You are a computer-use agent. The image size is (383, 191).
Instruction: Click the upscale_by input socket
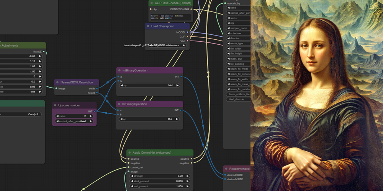(x=225, y=3)
